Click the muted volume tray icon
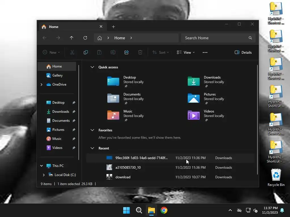 255,210
